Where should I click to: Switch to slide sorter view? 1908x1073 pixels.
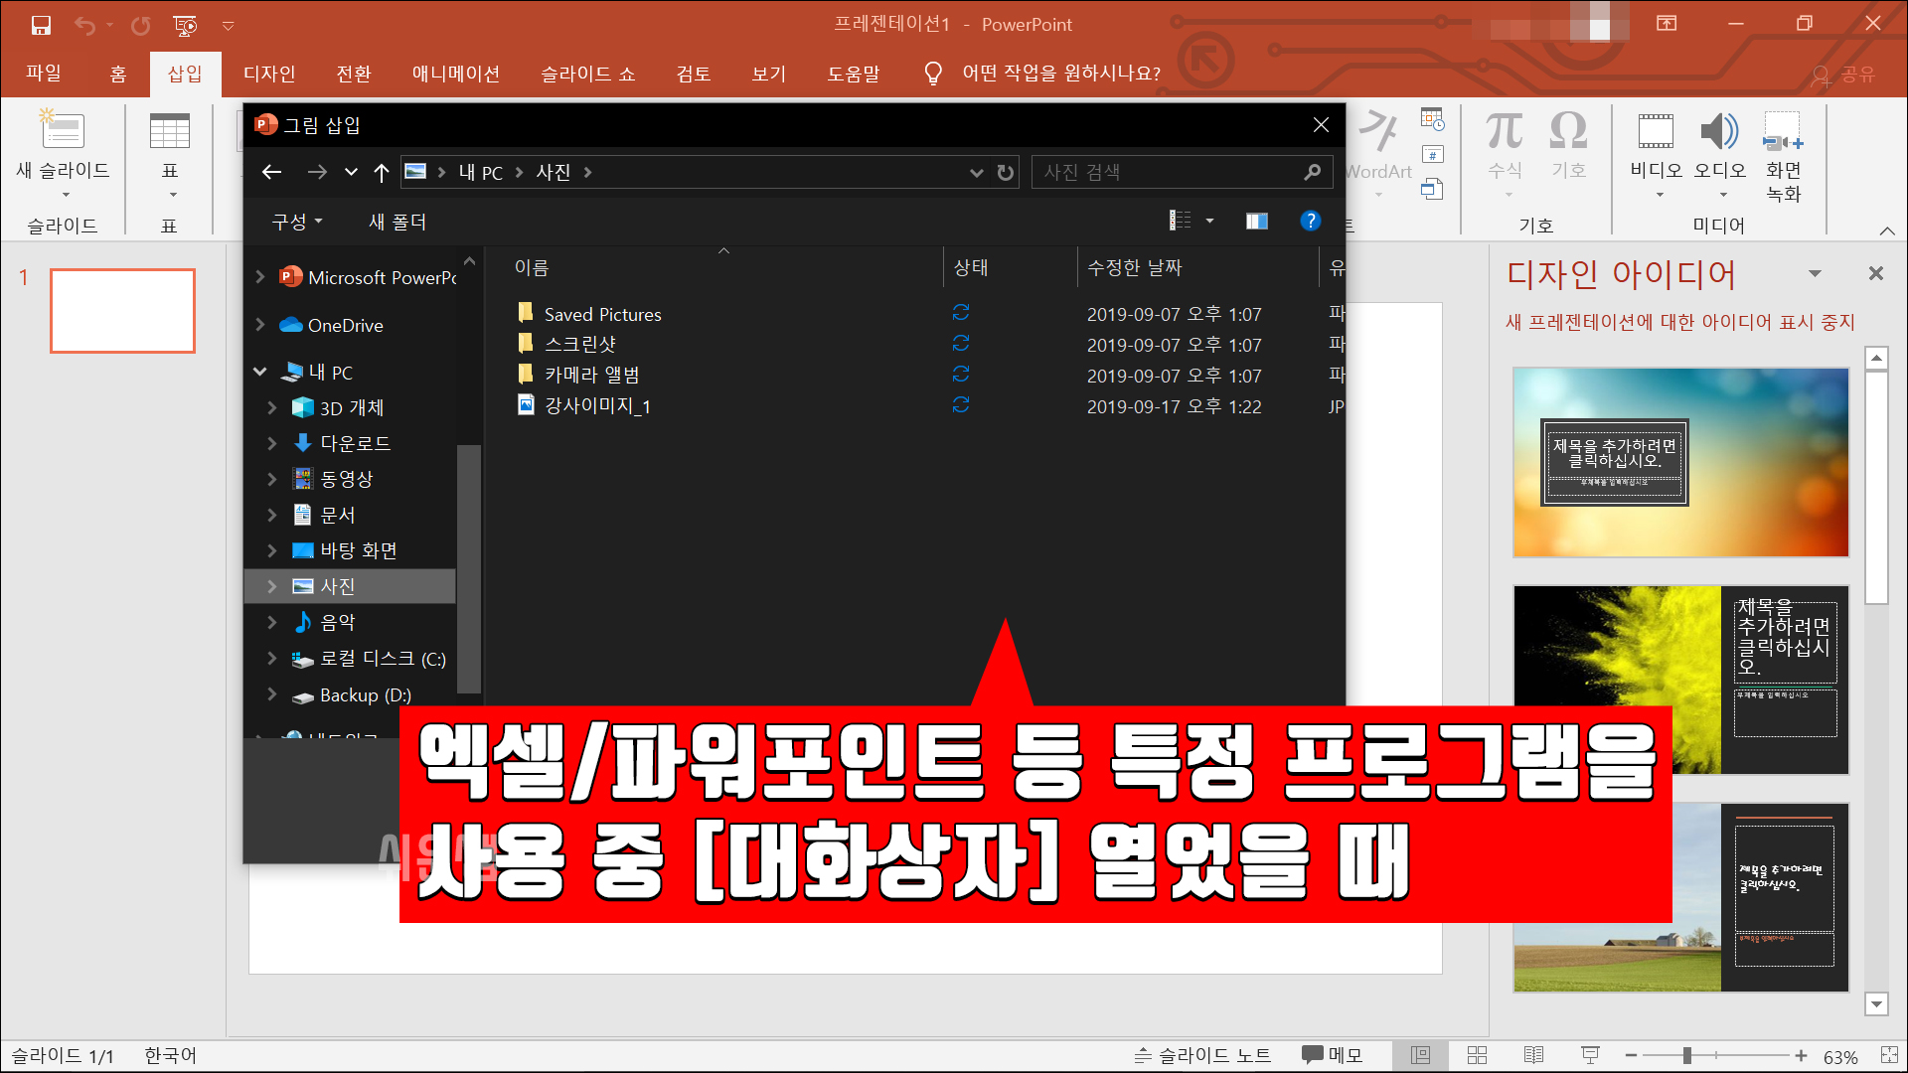[x=1477, y=1055]
